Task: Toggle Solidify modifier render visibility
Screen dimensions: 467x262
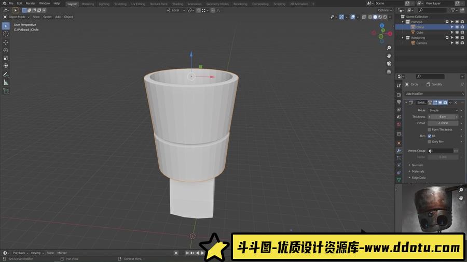Action: [445, 103]
